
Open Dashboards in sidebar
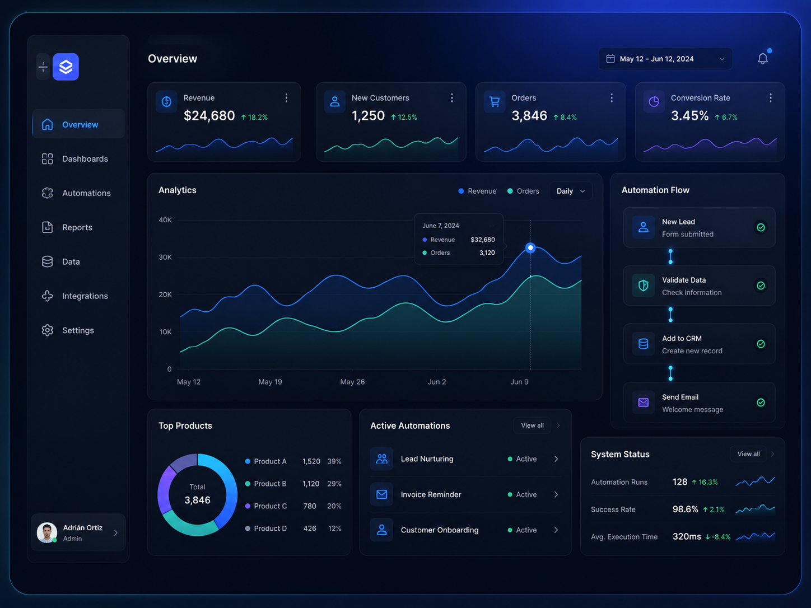click(78, 159)
